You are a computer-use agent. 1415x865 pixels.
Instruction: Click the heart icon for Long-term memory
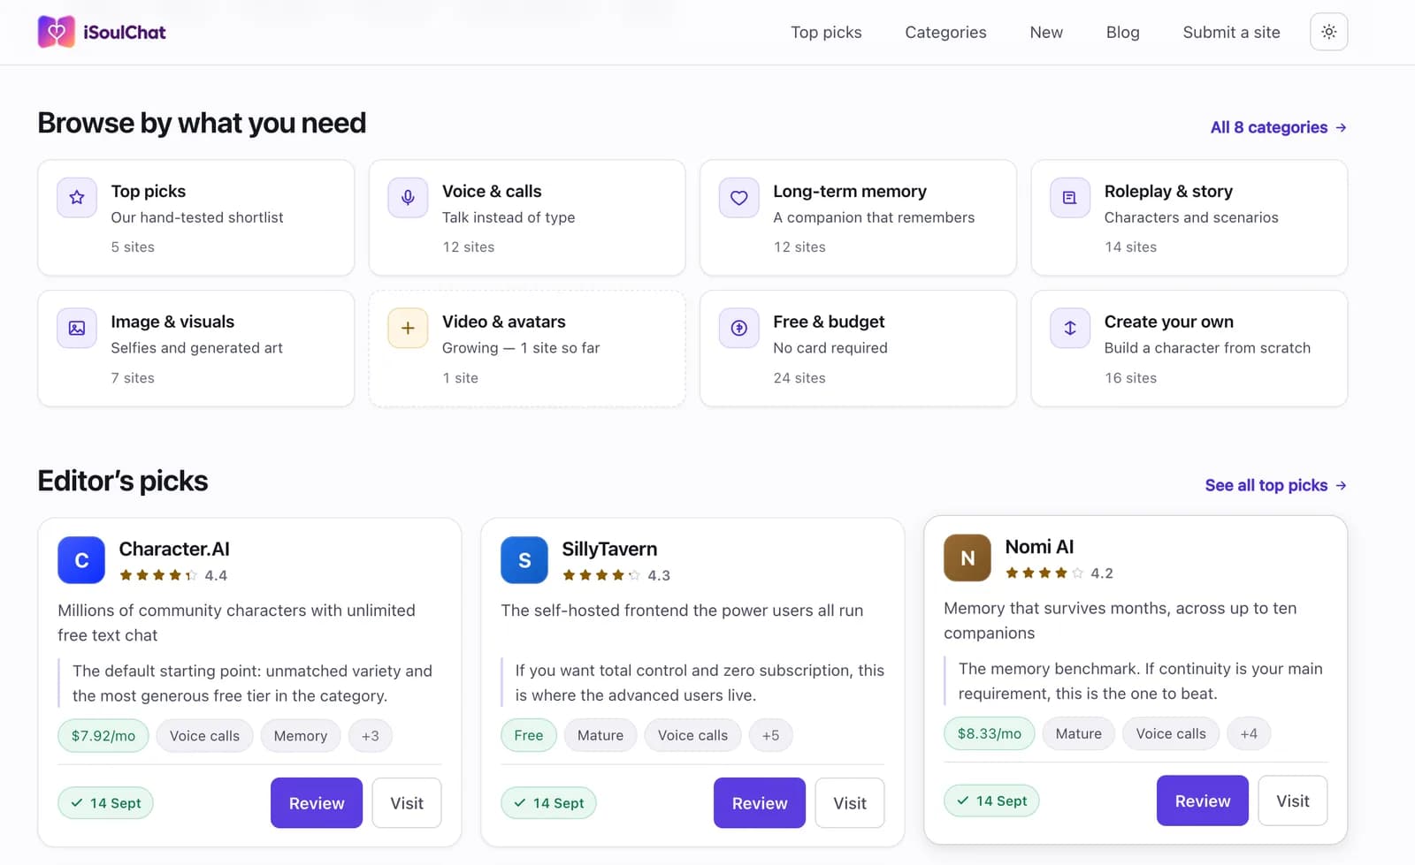coord(739,197)
